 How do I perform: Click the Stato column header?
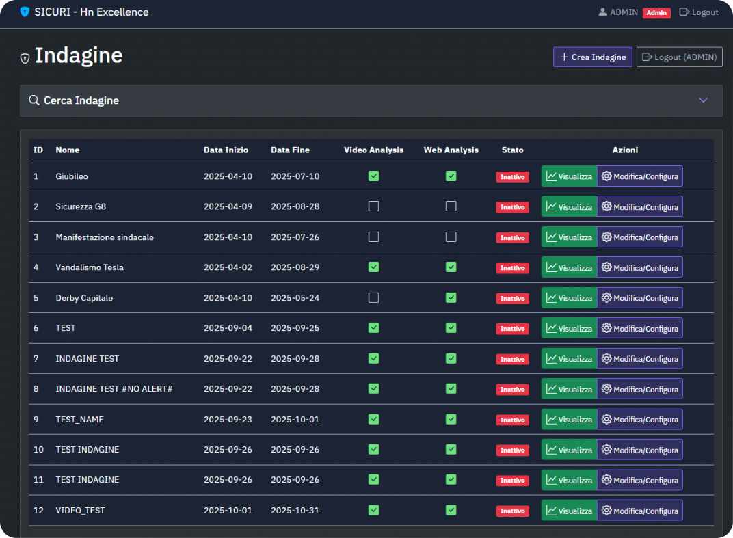coord(512,150)
